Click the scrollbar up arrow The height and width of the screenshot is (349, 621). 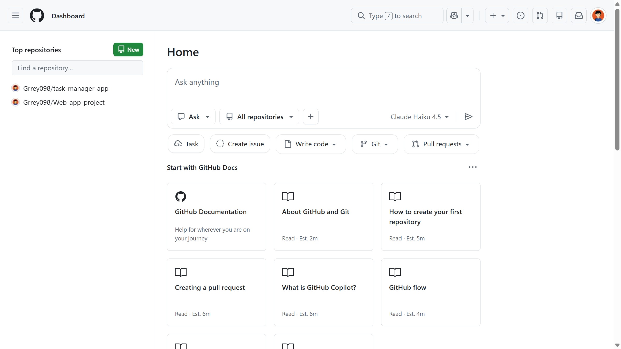pos(617,4)
